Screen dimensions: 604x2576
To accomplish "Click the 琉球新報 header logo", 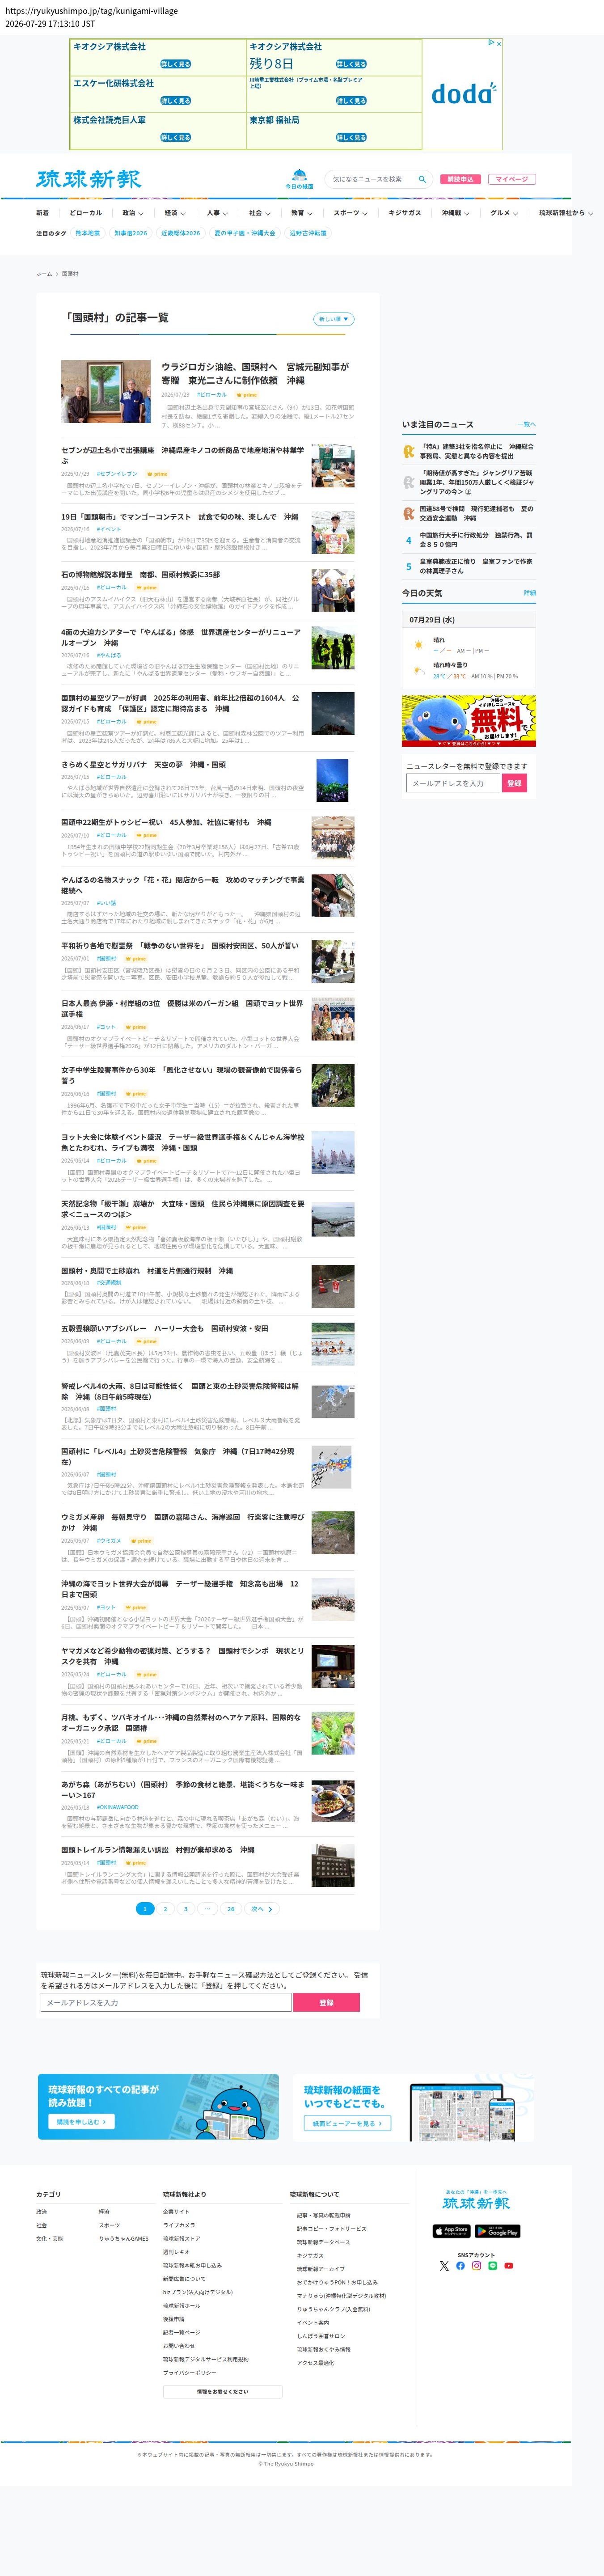I will pyautogui.click(x=88, y=179).
